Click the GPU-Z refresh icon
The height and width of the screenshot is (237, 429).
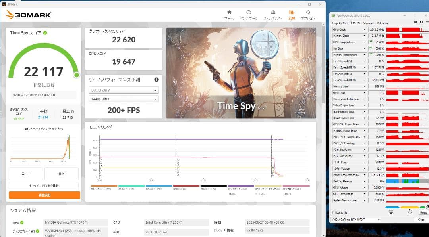[x=420, y=22]
